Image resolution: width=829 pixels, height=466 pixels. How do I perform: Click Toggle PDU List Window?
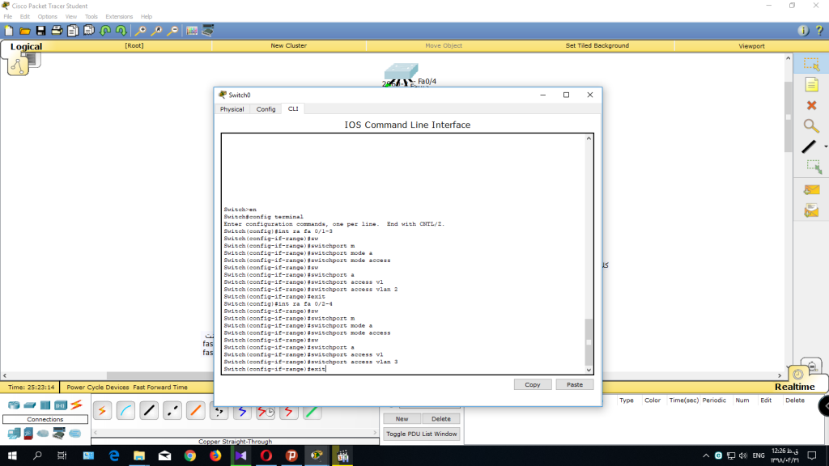pos(421,434)
